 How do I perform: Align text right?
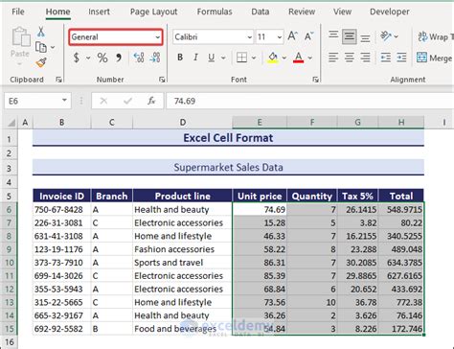365,58
